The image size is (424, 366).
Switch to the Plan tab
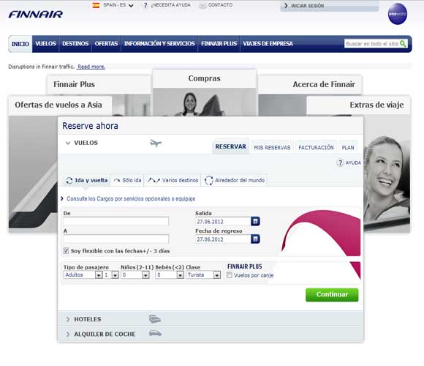348,147
